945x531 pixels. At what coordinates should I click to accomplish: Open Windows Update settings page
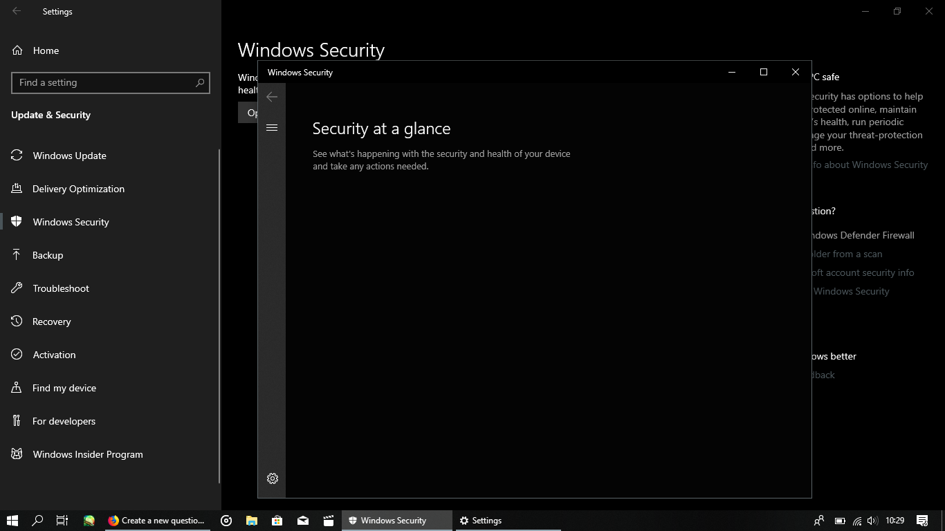[x=111, y=156]
